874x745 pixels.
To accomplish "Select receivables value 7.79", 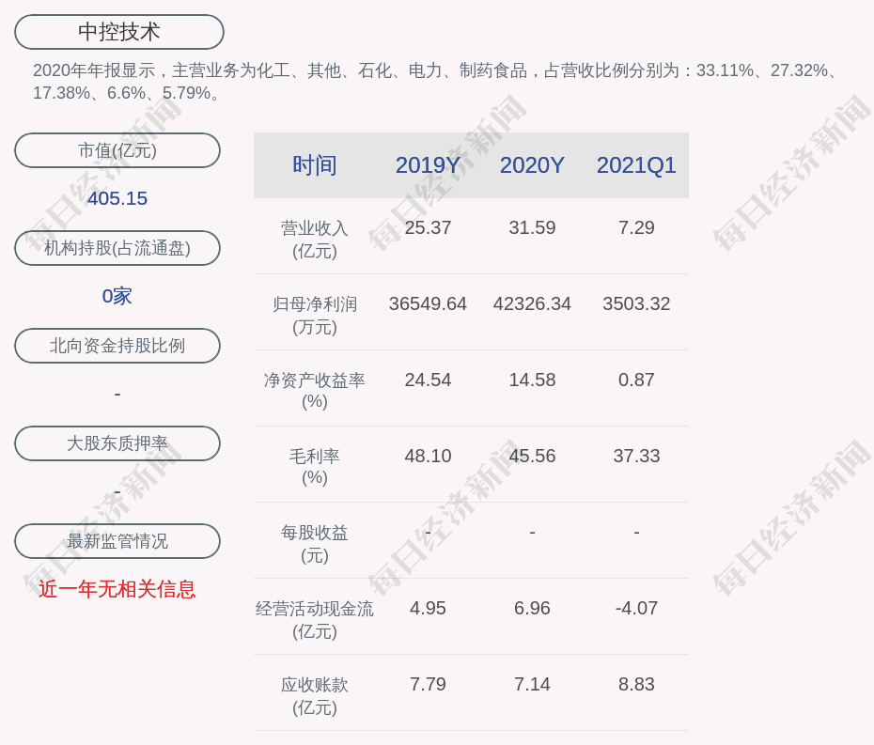I will tap(429, 684).
